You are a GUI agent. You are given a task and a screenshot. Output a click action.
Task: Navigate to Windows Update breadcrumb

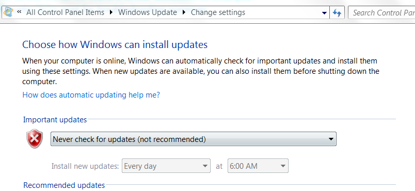pyautogui.click(x=148, y=12)
